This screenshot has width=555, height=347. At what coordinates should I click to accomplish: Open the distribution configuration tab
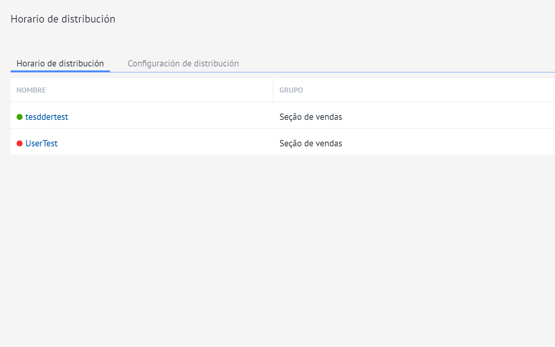coord(183,64)
